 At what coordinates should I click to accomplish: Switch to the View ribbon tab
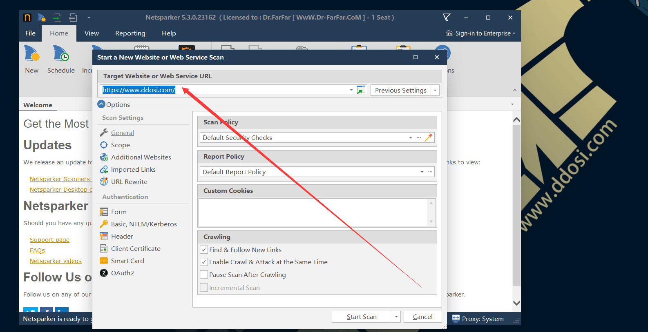coord(92,33)
